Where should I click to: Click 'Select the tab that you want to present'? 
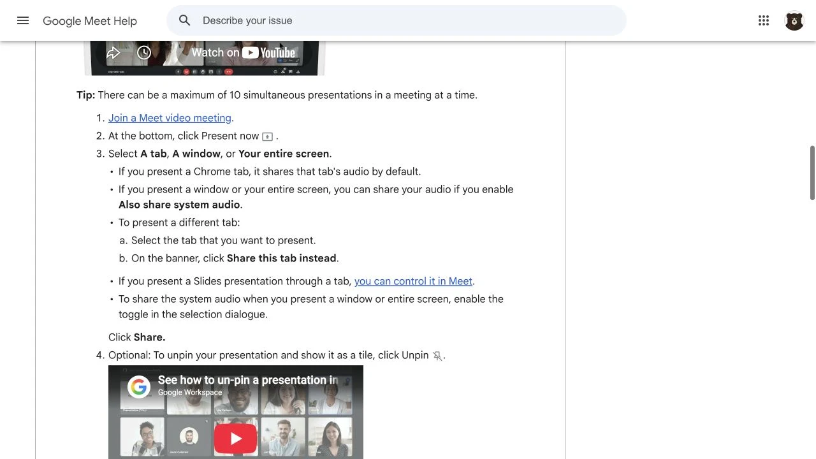224,240
